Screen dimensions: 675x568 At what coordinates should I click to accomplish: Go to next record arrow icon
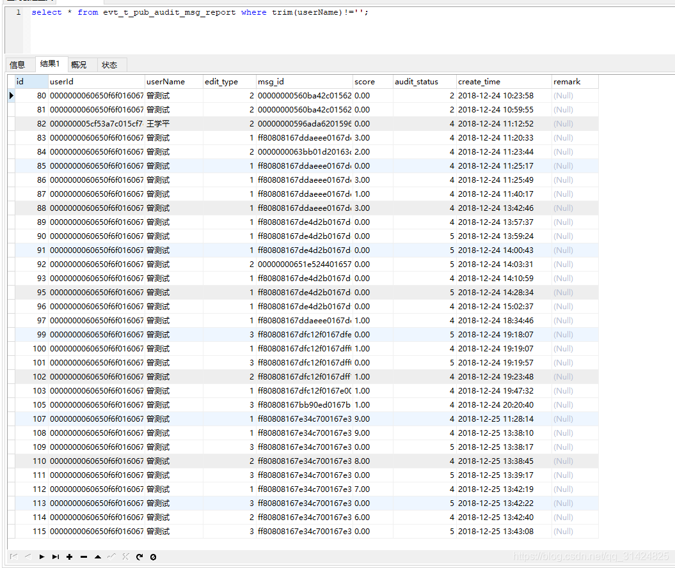pos(42,557)
